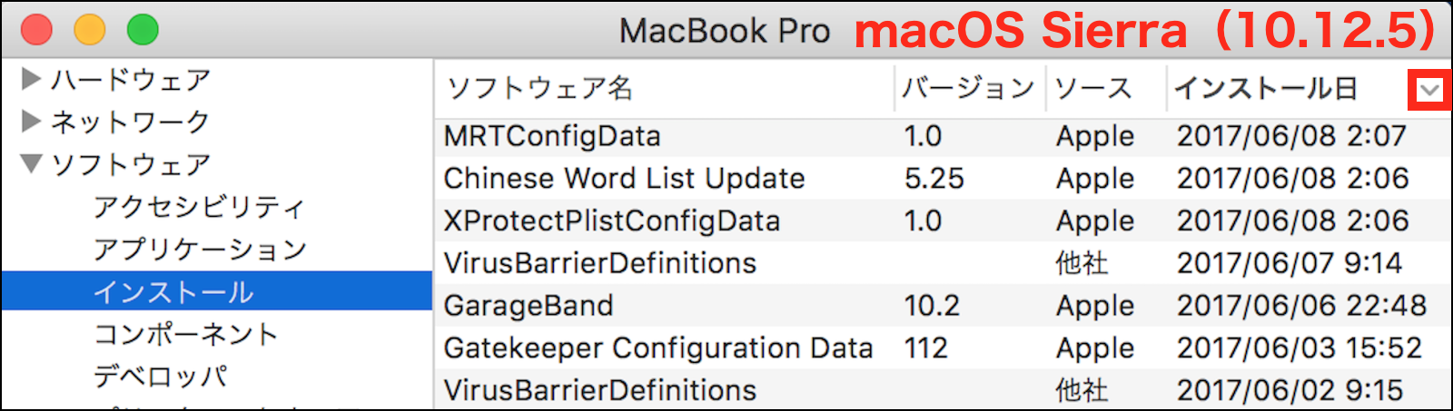Sort by ソフトウェア名 column header
1453x411 pixels.
(x=540, y=88)
